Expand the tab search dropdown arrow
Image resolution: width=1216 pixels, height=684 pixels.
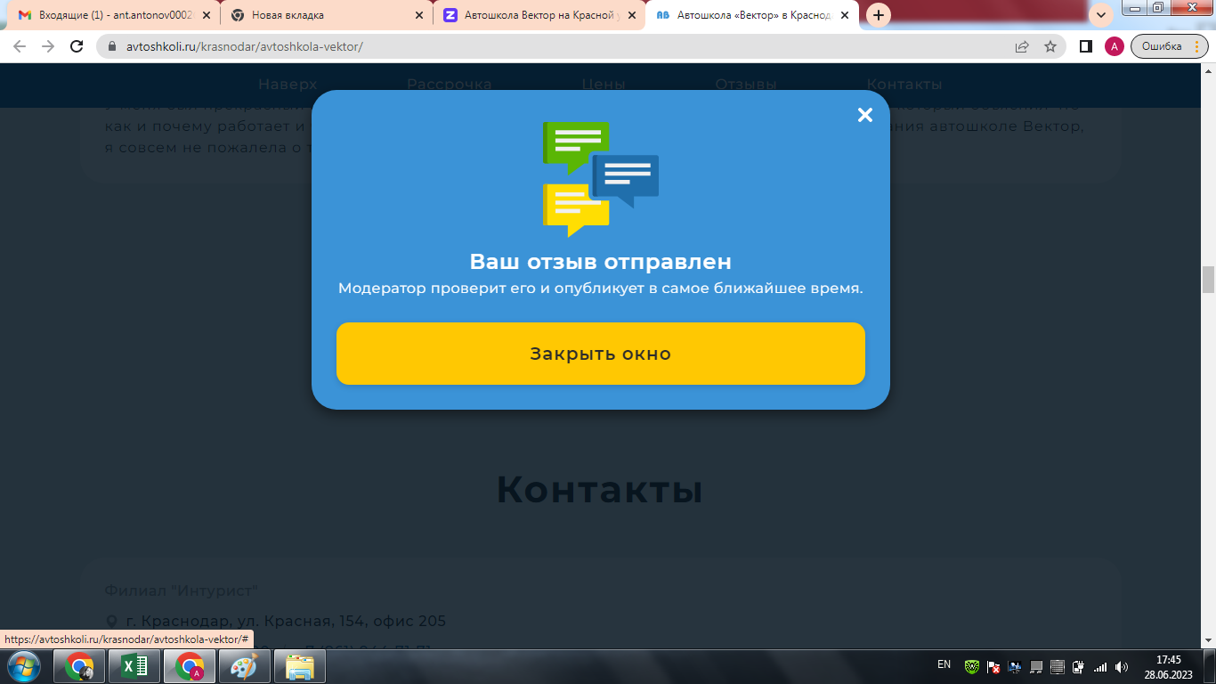click(x=1101, y=15)
